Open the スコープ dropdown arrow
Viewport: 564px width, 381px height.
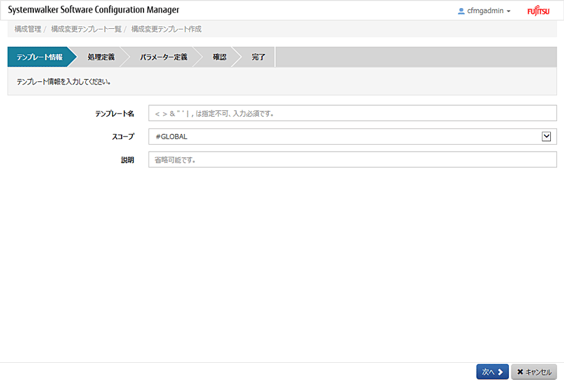point(546,137)
